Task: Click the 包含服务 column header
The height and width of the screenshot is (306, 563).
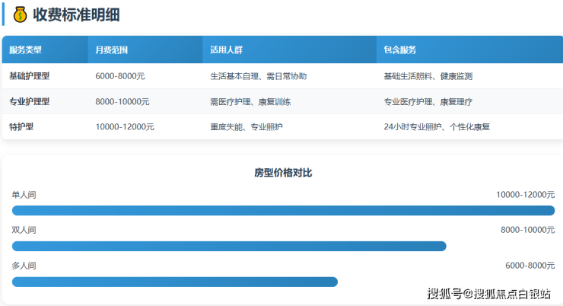Action: point(400,49)
